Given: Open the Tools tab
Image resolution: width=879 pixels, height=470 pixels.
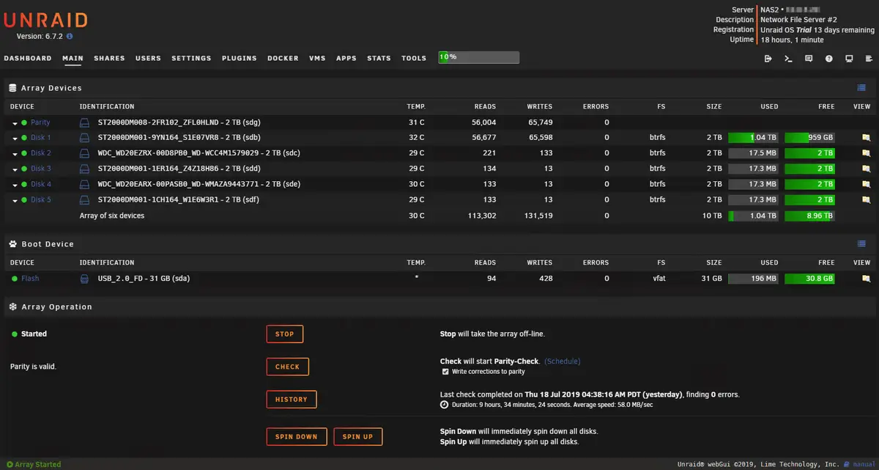Looking at the screenshot, I should click(x=414, y=58).
